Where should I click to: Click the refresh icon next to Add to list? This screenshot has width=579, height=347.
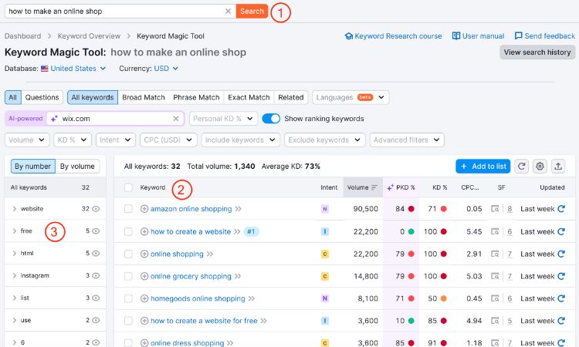click(521, 167)
